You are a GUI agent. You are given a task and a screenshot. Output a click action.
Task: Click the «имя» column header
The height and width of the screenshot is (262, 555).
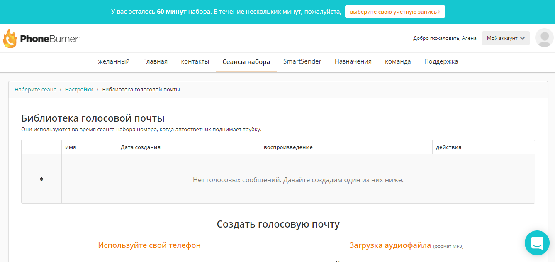click(70, 147)
